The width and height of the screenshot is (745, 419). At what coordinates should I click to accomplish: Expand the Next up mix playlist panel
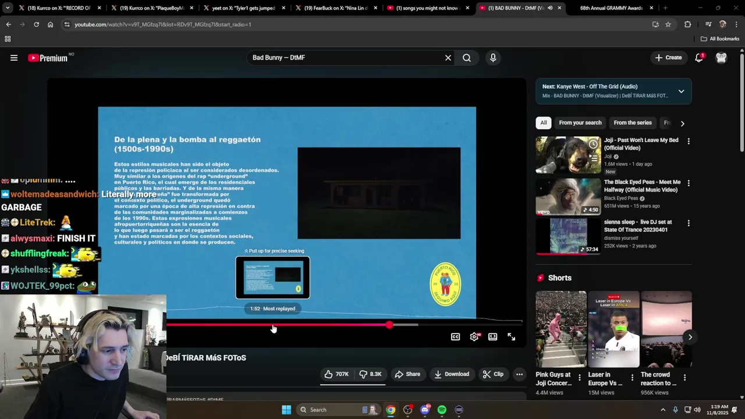tap(681, 91)
